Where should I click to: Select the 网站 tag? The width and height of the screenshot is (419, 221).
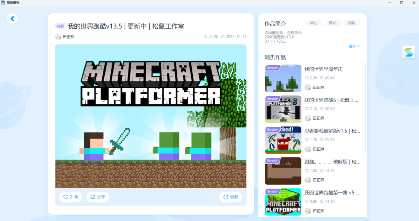pyautogui.click(x=333, y=23)
